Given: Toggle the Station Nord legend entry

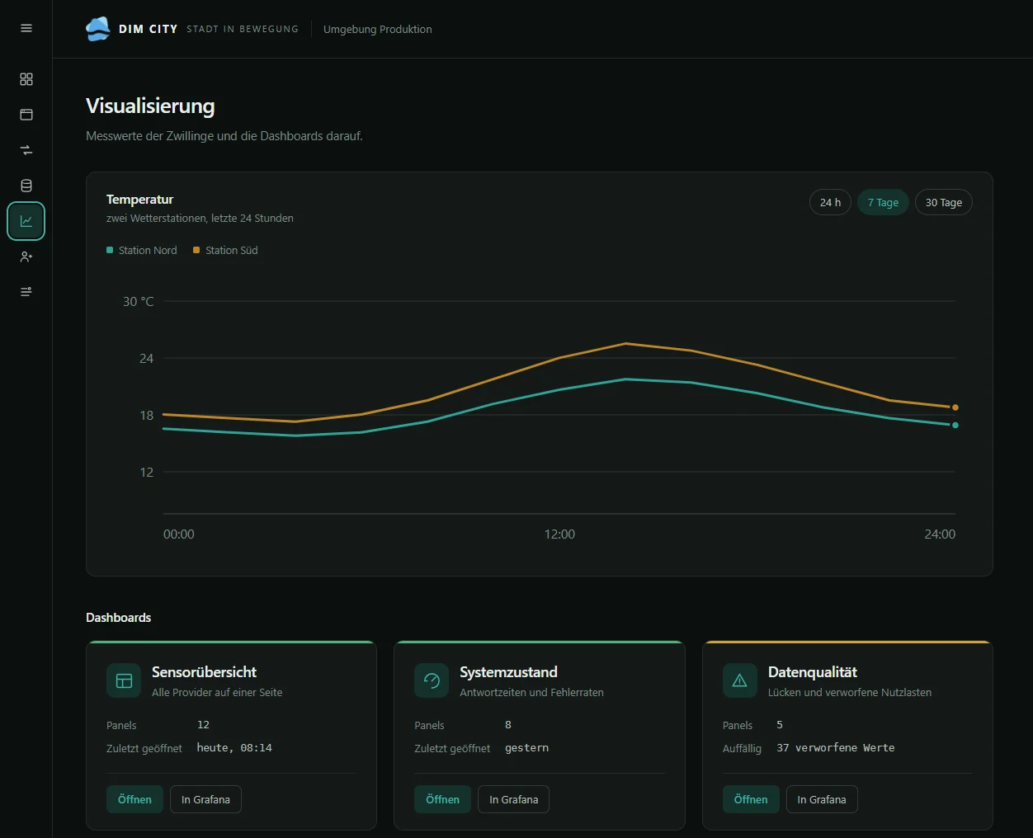Looking at the screenshot, I should [142, 250].
